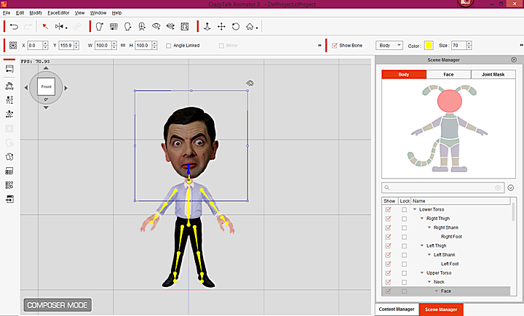Click the sidebar bone skeleton icon

point(9,114)
